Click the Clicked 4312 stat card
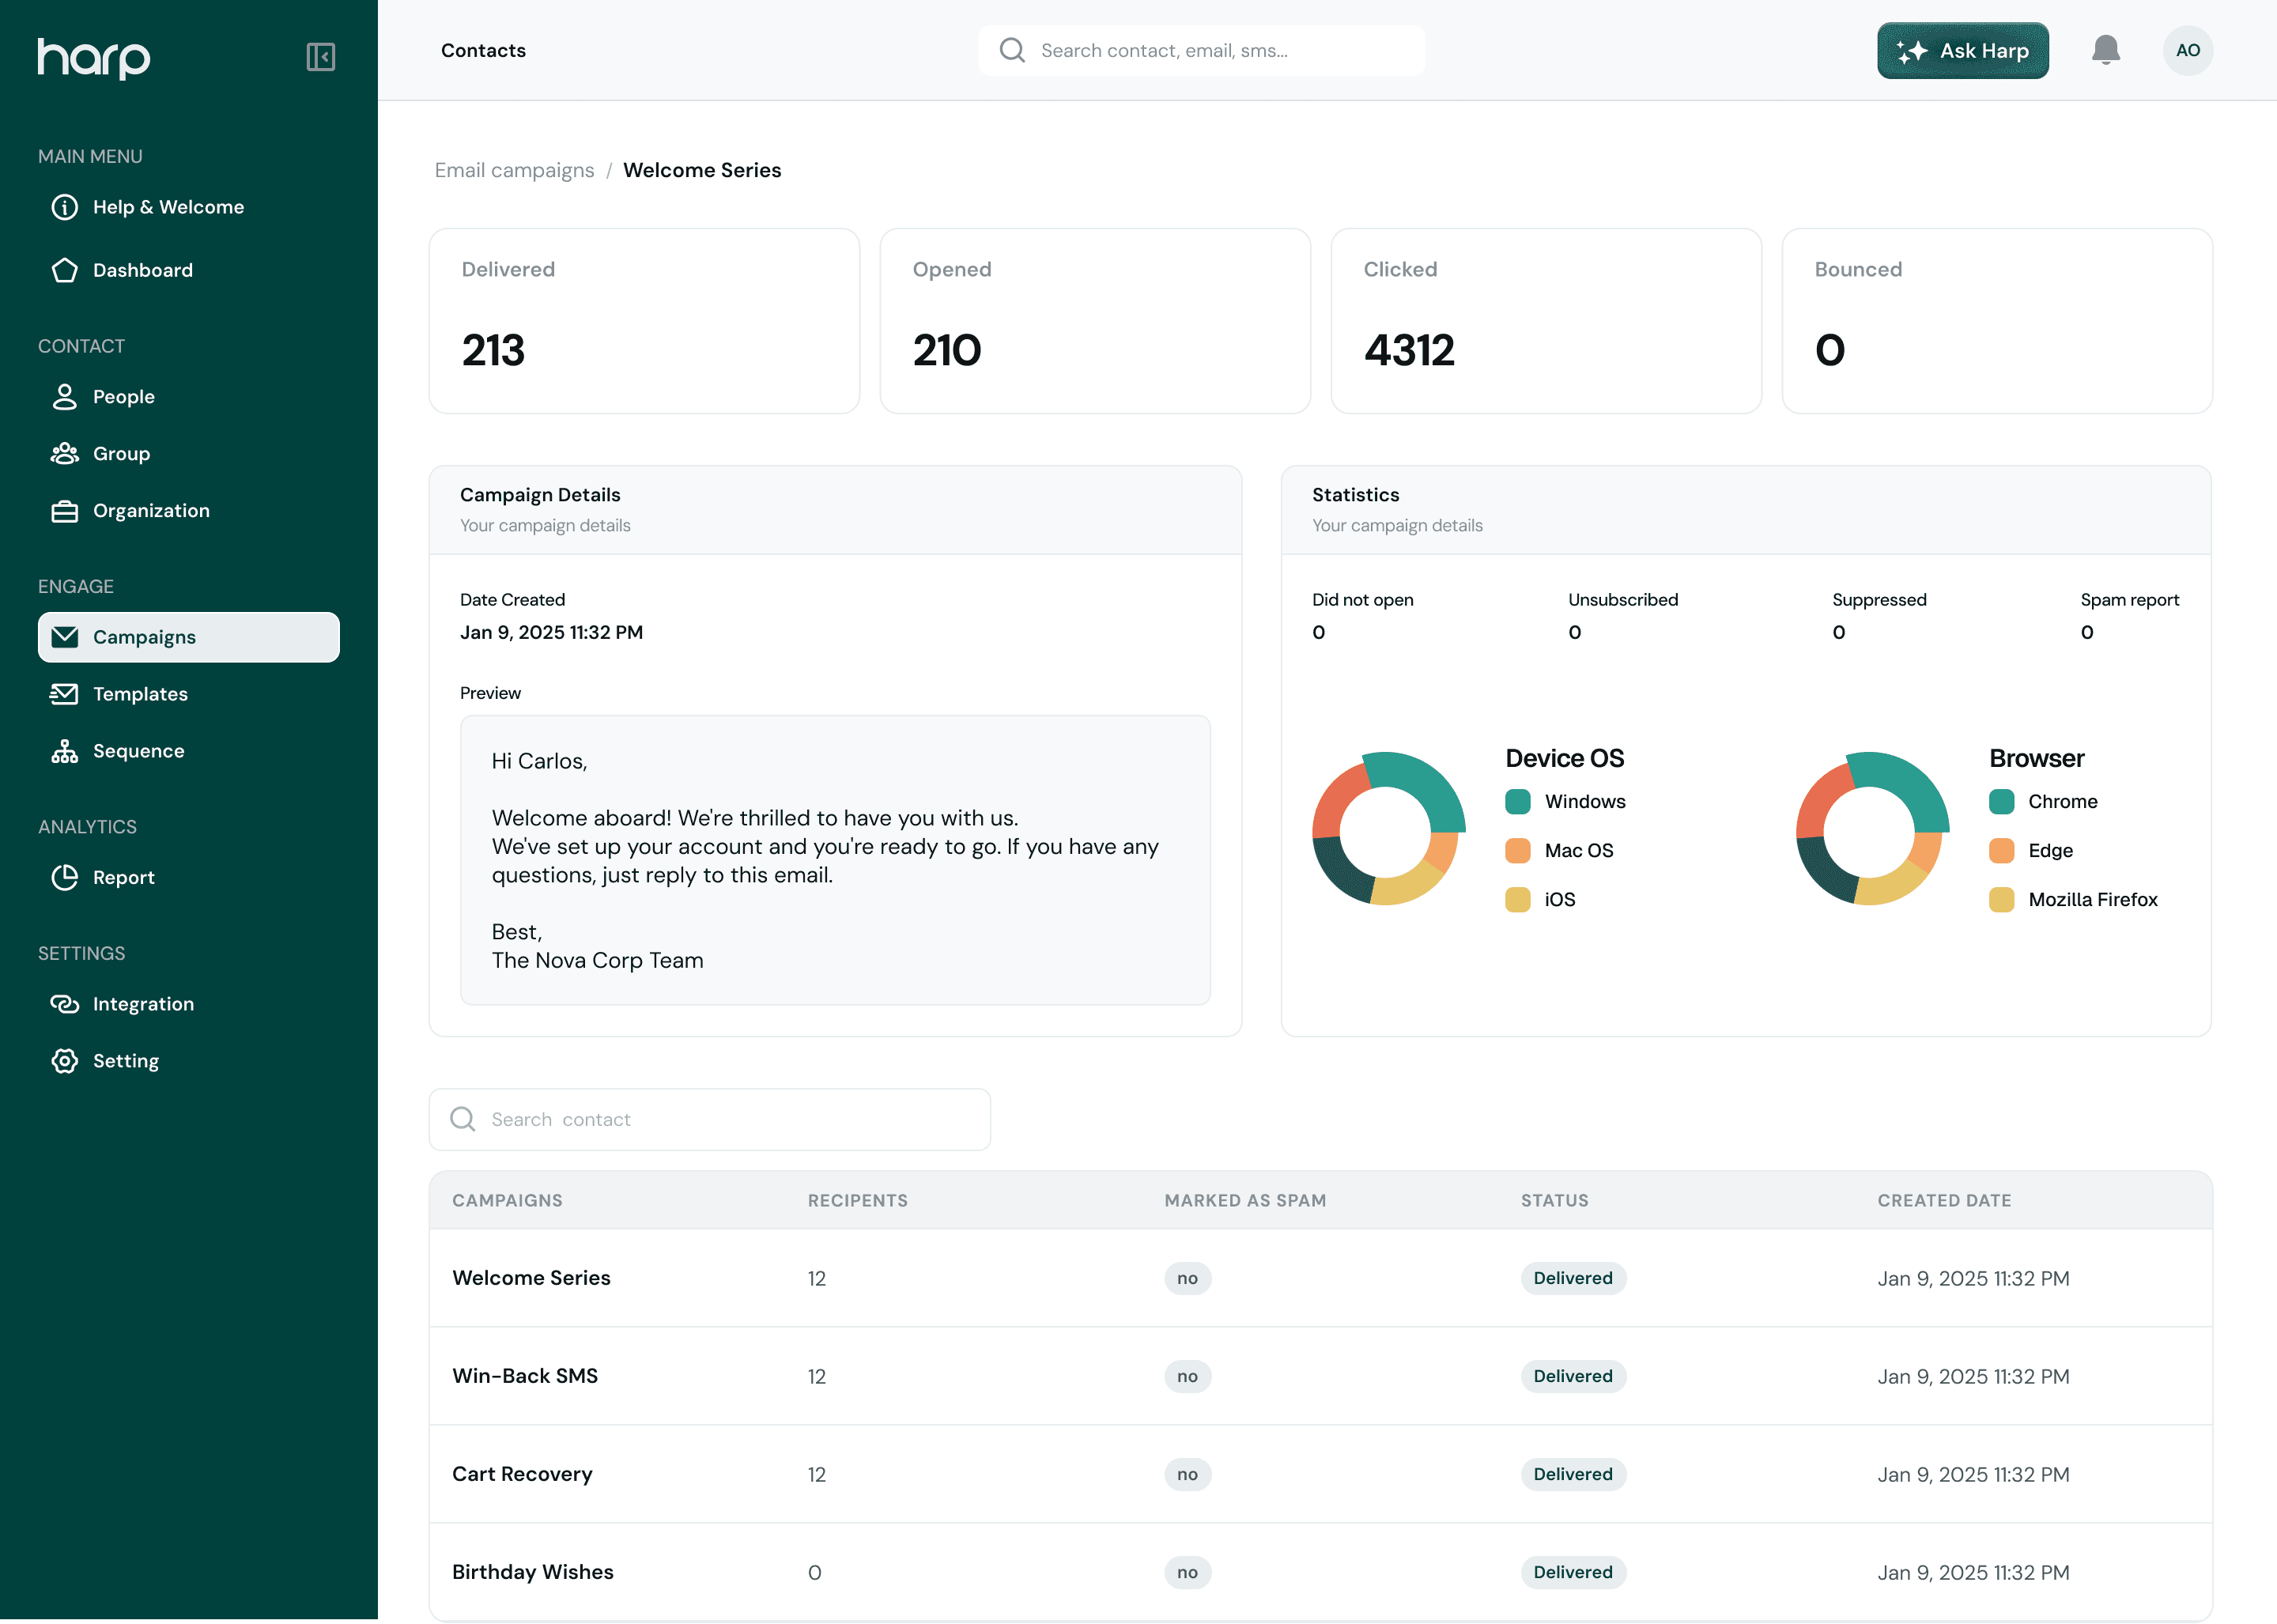This screenshot has width=2277, height=1624. pos(1546,321)
